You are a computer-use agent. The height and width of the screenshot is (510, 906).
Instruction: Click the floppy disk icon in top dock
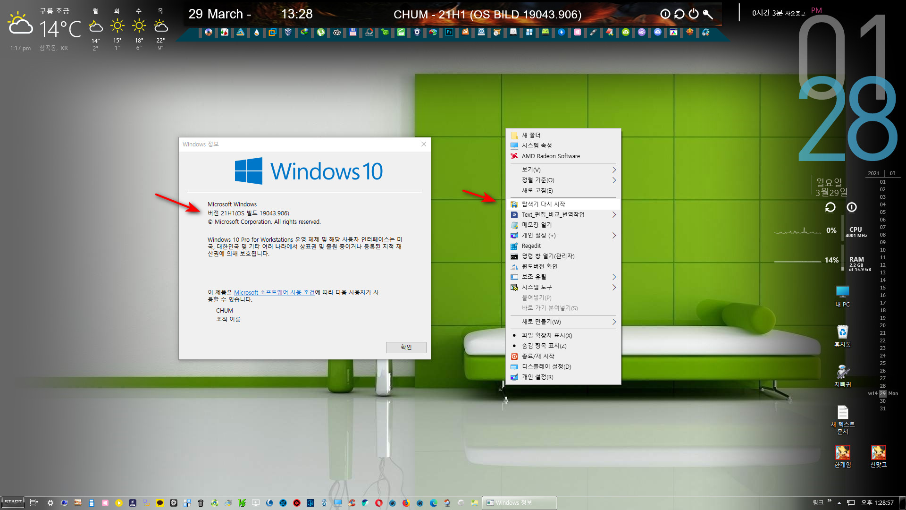pyautogui.click(x=352, y=32)
